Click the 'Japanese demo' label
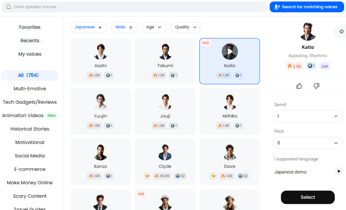This screenshot has width=346, height=210. 290,172
